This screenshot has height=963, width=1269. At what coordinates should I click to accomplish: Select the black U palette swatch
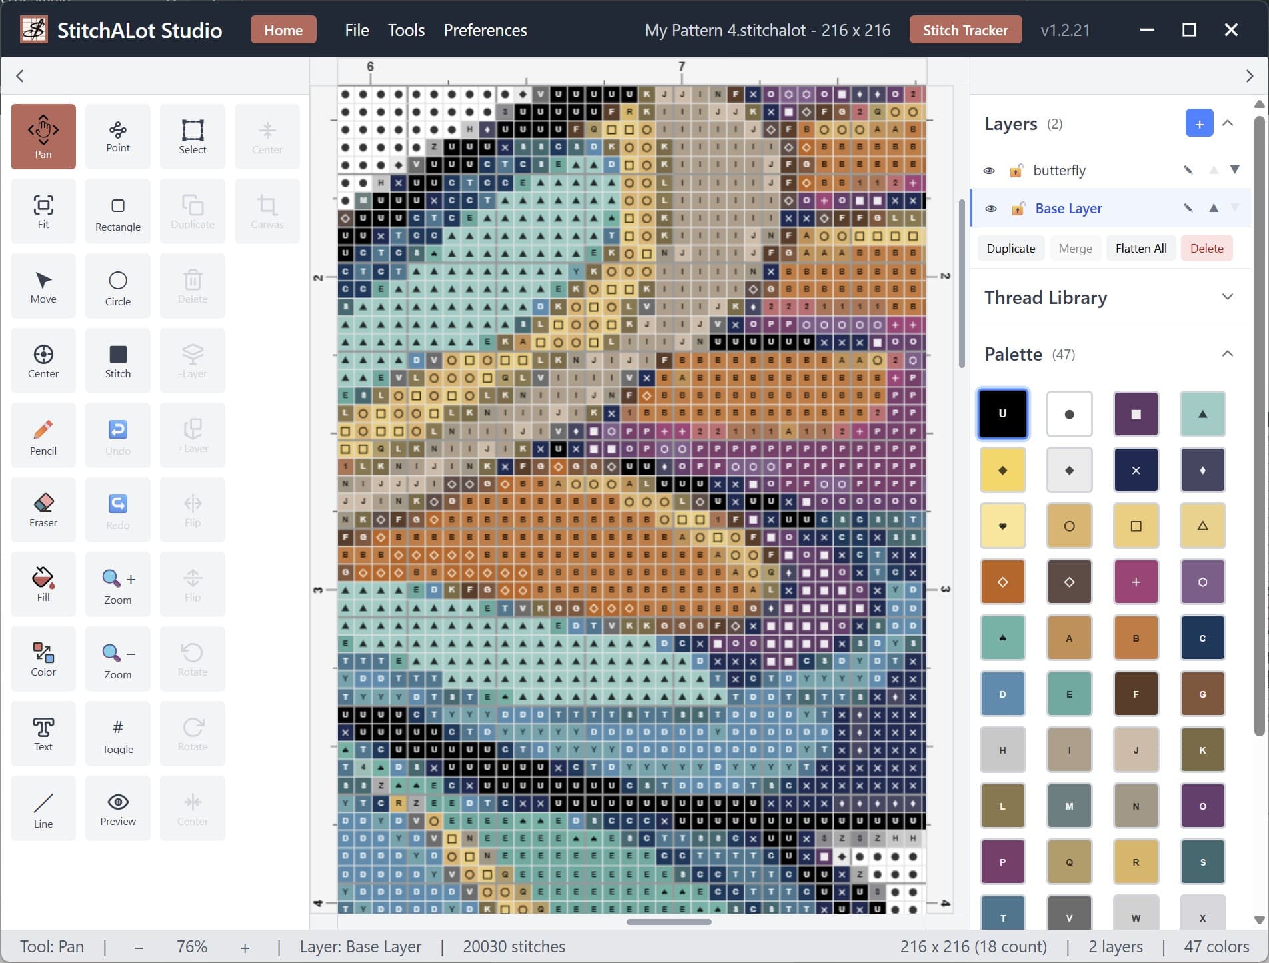click(x=1003, y=414)
